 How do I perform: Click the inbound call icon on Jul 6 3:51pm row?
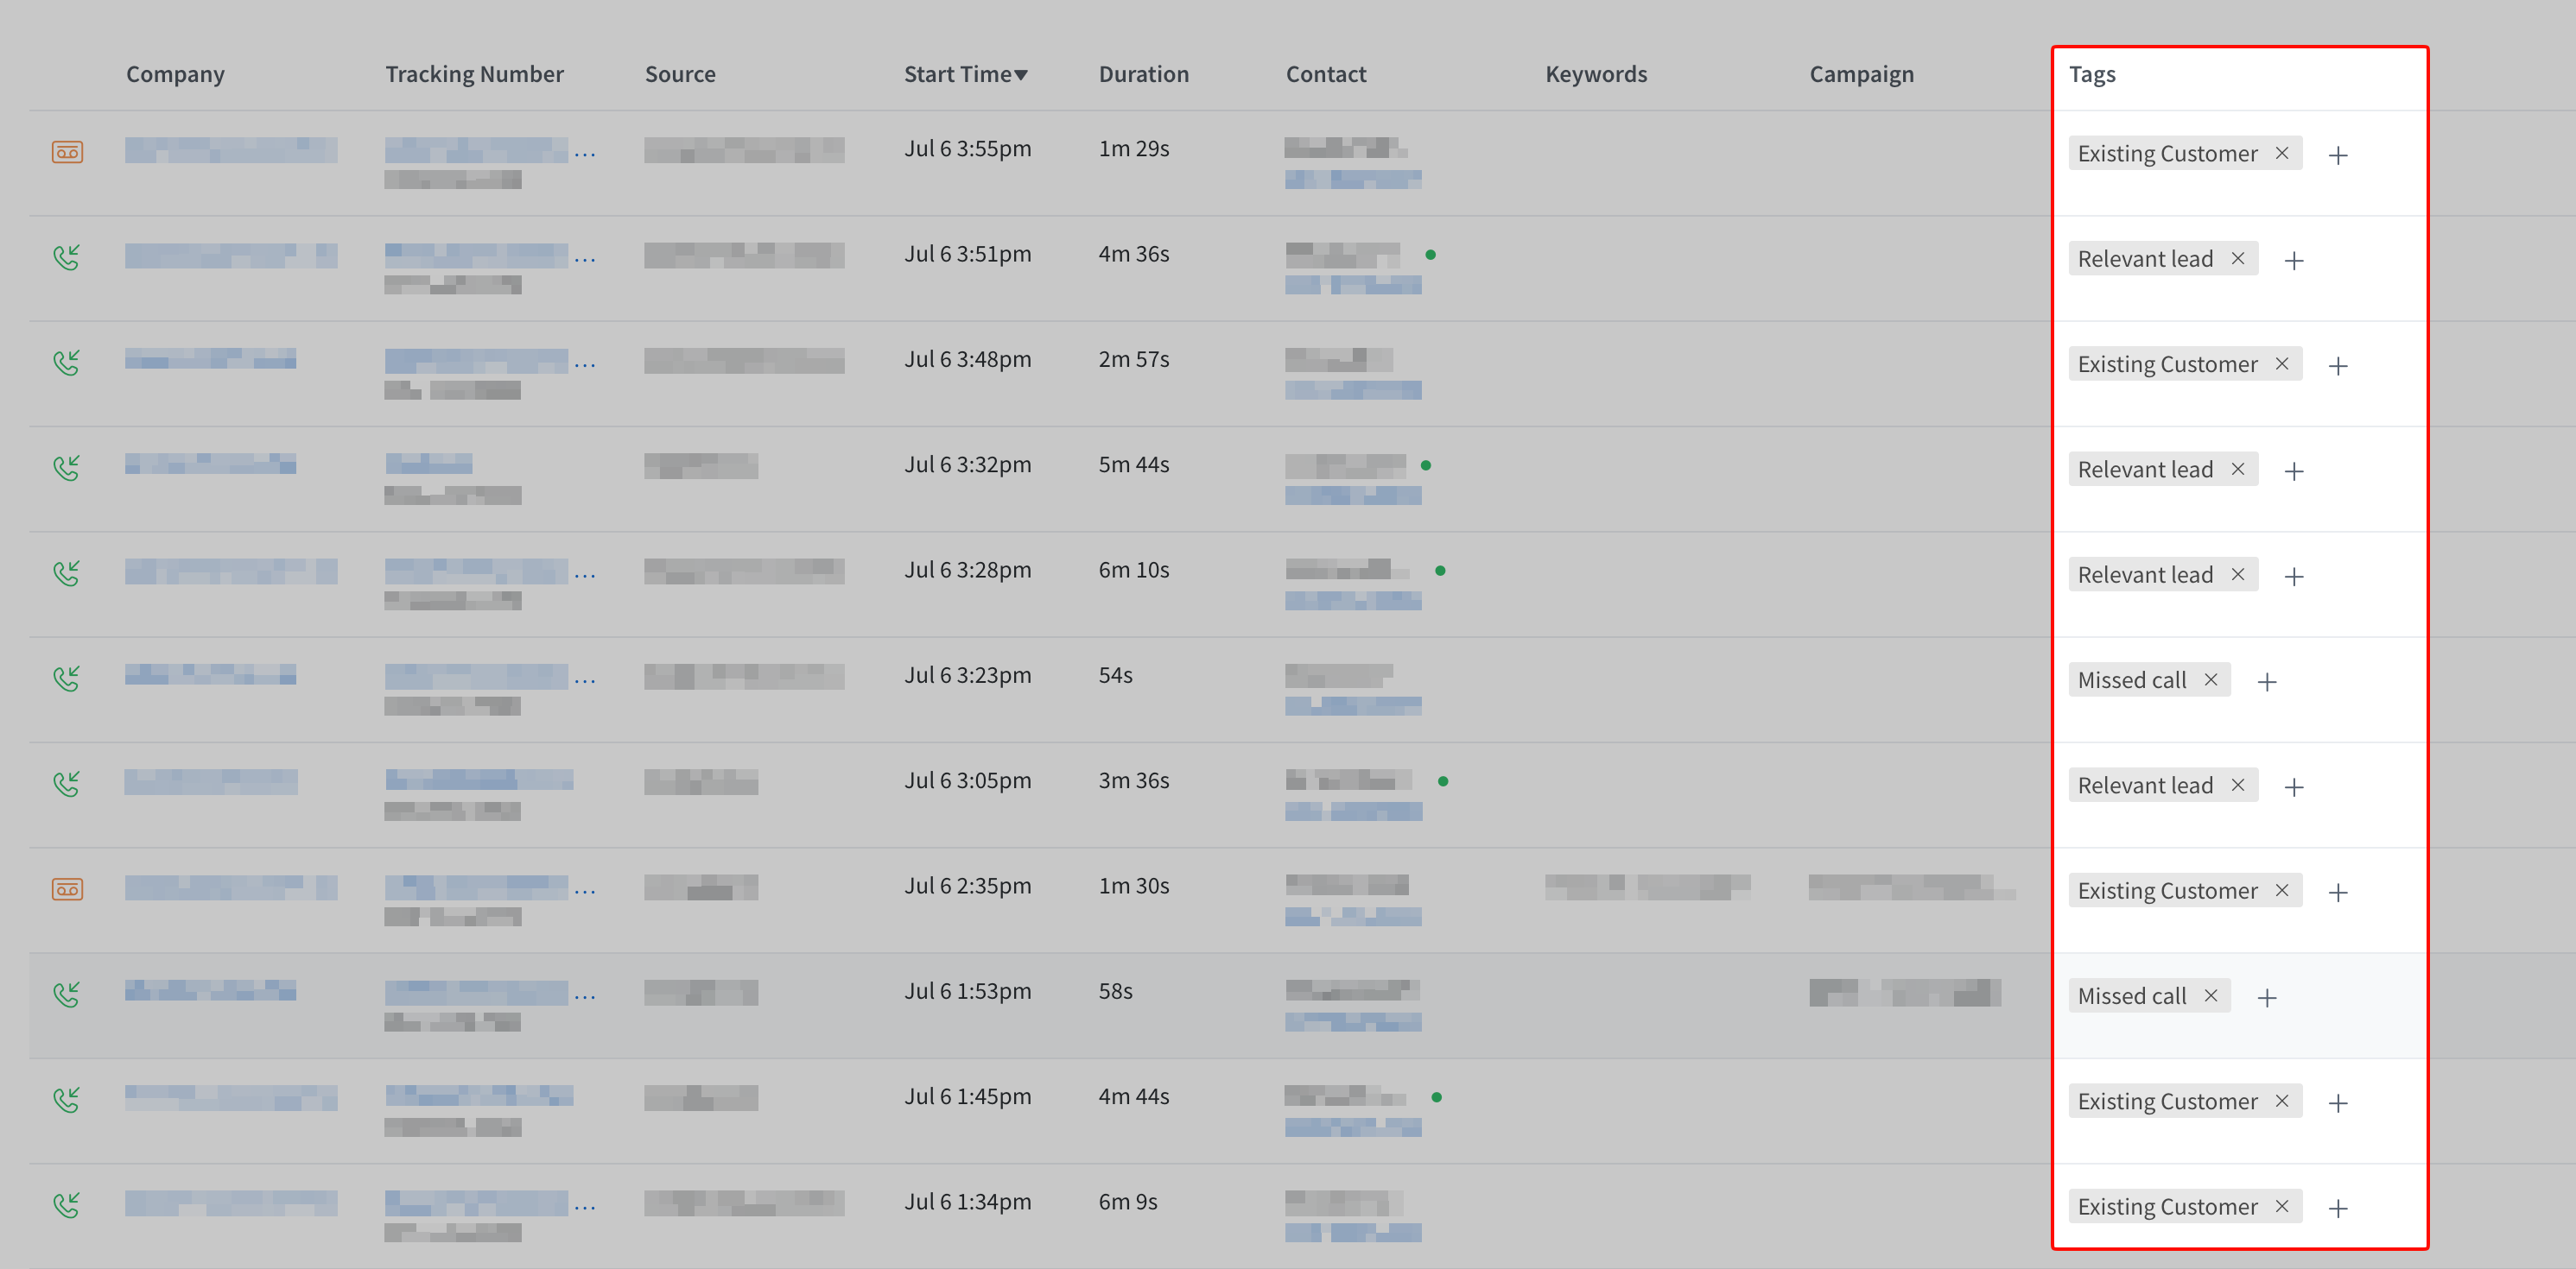(x=67, y=258)
